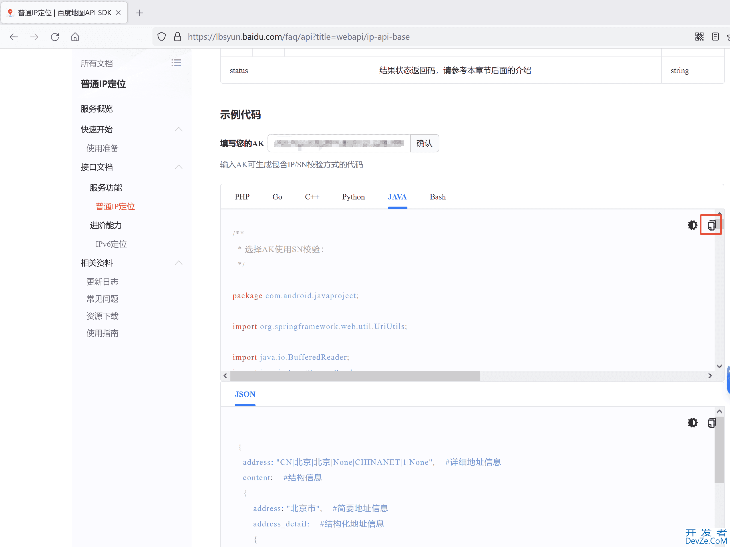
Task: Open IPv6定位 in the sidebar
Action: click(111, 244)
